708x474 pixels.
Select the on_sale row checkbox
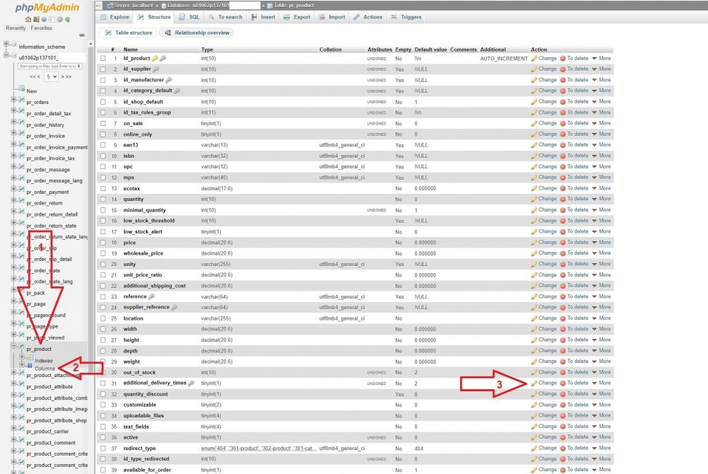[103, 124]
